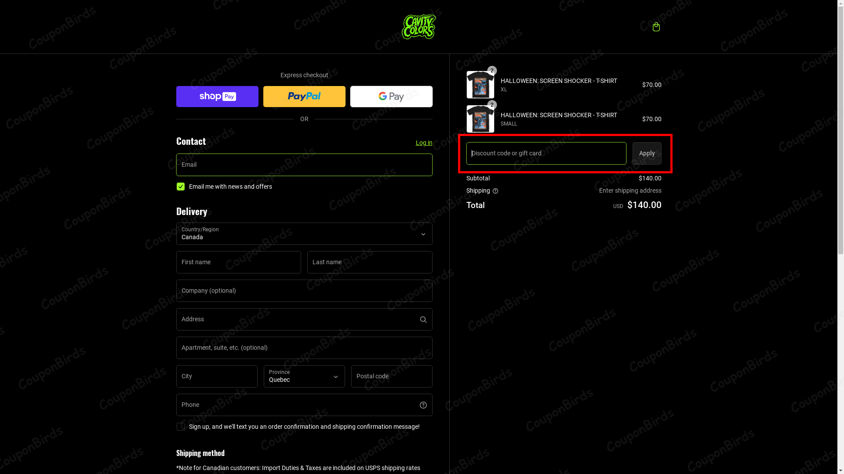Click the Postal code field

tap(392, 377)
